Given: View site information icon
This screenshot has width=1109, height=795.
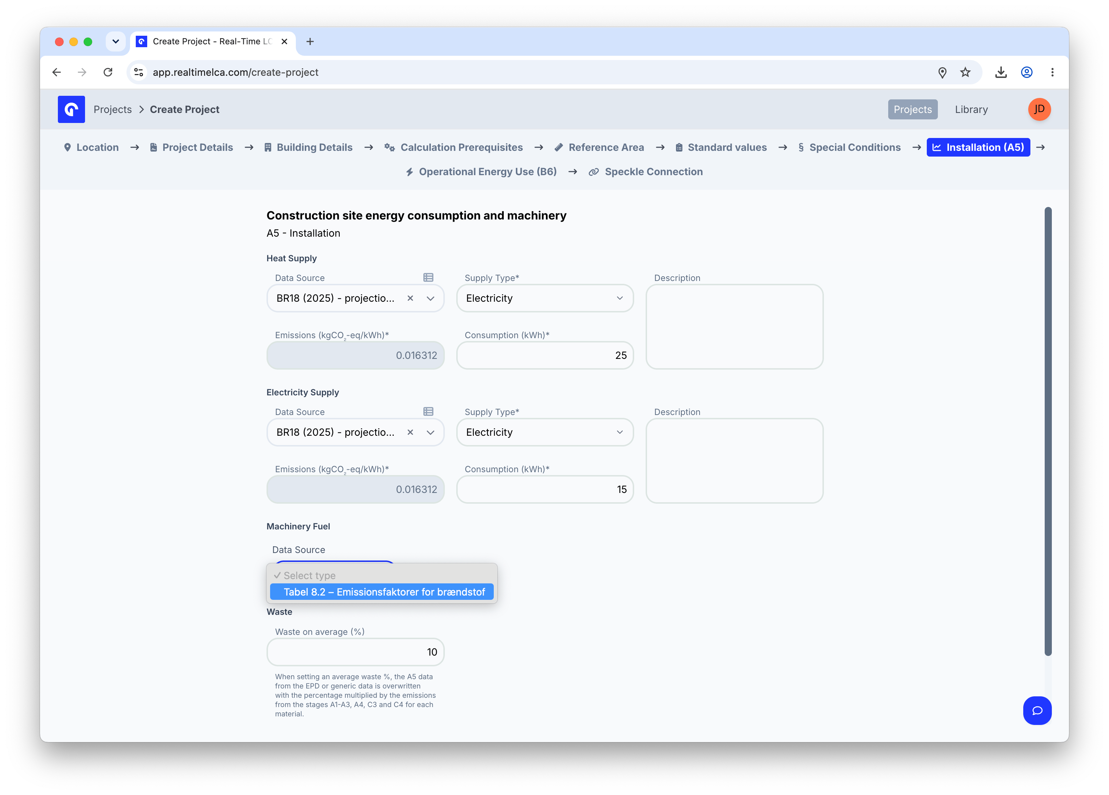Looking at the screenshot, I should pos(139,73).
